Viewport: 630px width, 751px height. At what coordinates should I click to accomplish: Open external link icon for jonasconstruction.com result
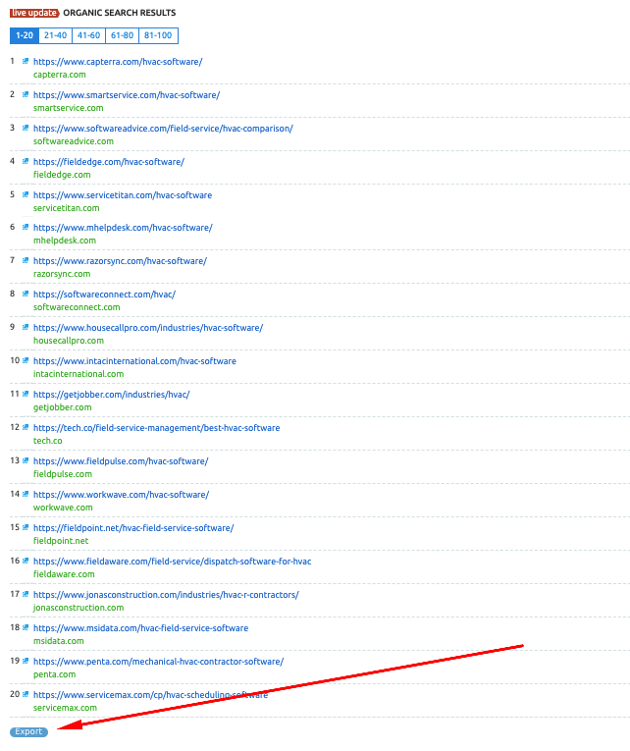pos(26,594)
